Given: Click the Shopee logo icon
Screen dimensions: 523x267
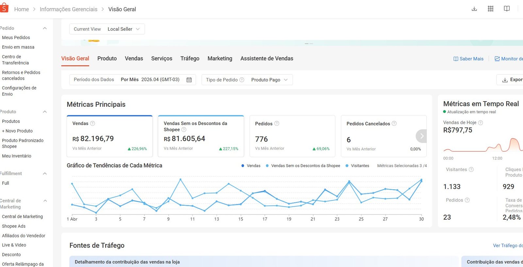Looking at the screenshot, I should point(4,8).
